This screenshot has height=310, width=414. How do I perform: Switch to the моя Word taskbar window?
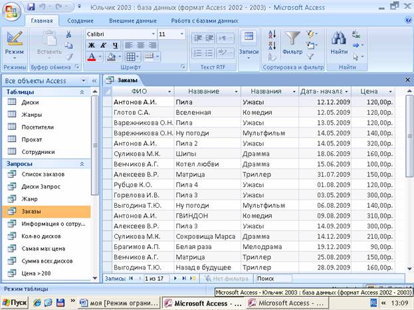(x=120, y=303)
